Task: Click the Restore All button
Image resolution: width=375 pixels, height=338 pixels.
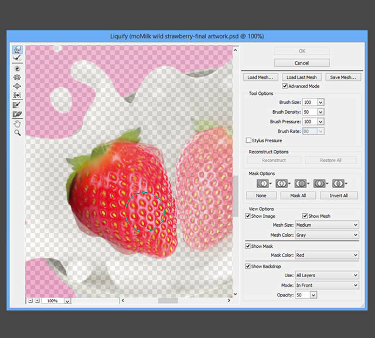Action: 330,160
